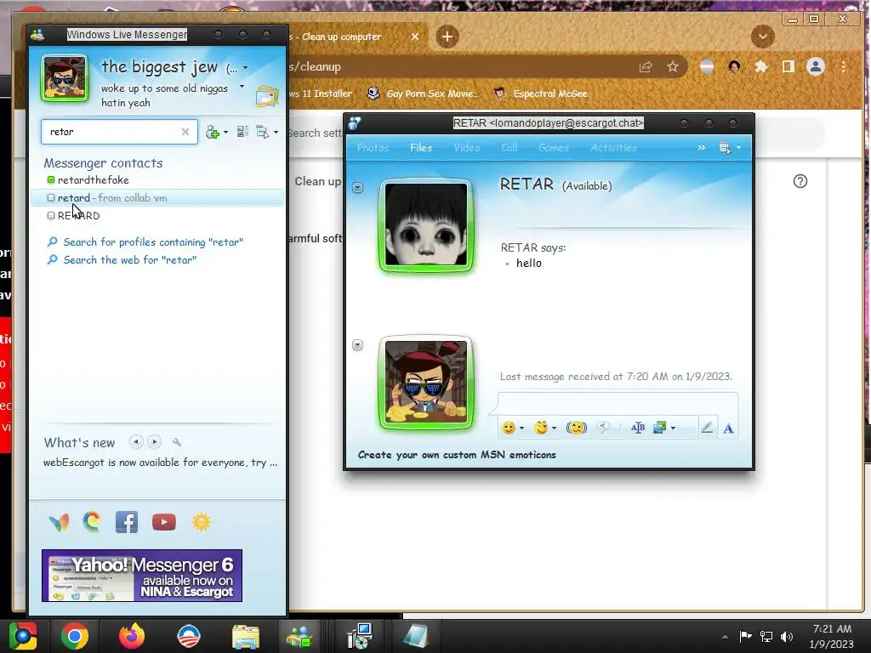Viewport: 871px width, 653px height.
Task: Expand chat window menu dropdown arrow
Action: (739, 148)
